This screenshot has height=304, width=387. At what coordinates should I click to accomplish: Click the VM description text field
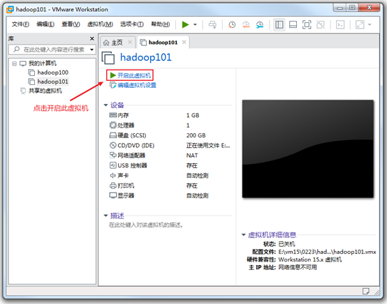coord(146,225)
